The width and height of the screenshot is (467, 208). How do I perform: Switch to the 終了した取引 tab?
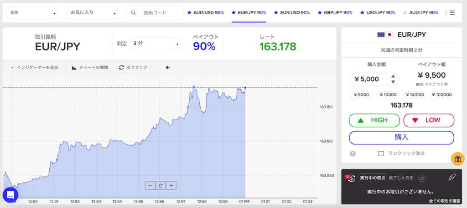(401, 178)
